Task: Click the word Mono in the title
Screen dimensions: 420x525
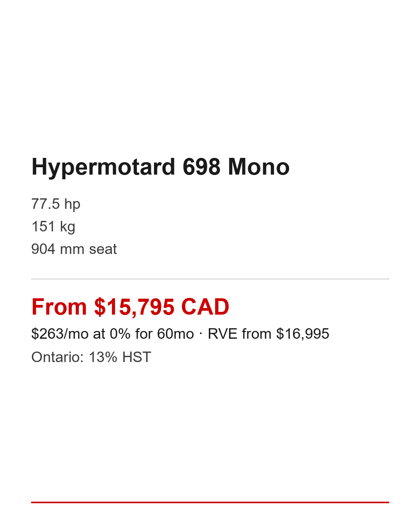Action: pyautogui.click(x=259, y=167)
